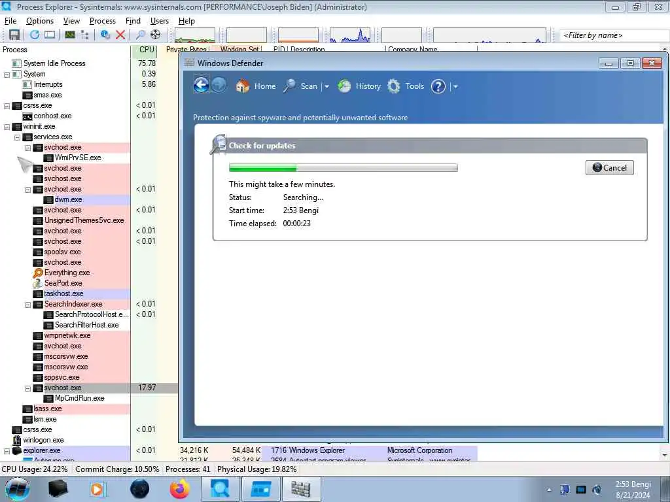Open the media player taskbar icon

[x=97, y=489]
